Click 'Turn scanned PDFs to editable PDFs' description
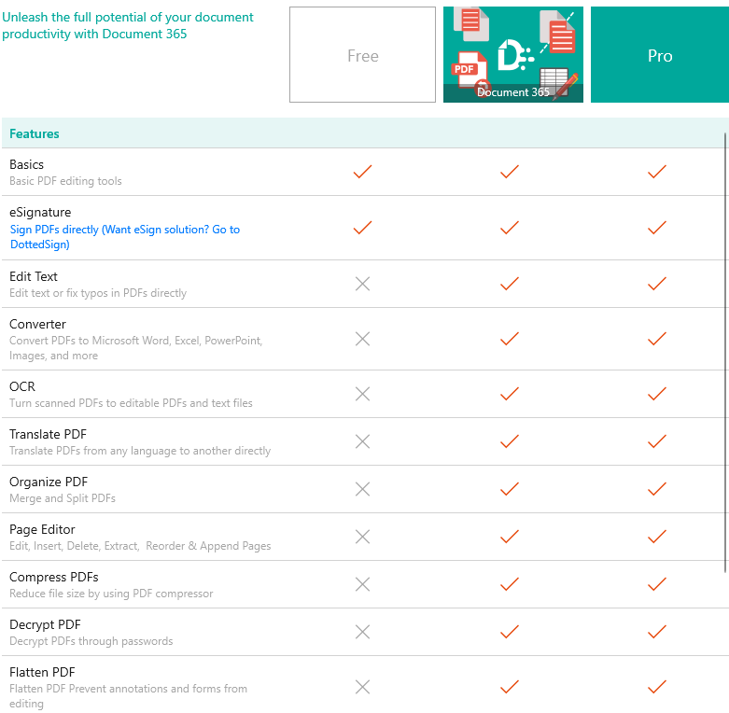This screenshot has width=729, height=713. point(131,403)
